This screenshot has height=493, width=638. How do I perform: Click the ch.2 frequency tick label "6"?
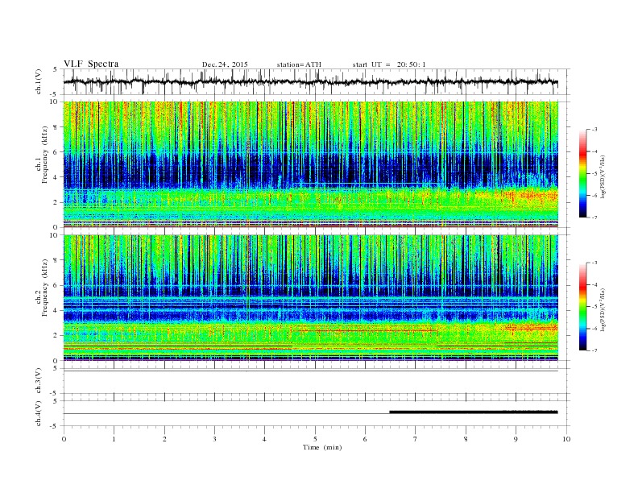(56, 285)
